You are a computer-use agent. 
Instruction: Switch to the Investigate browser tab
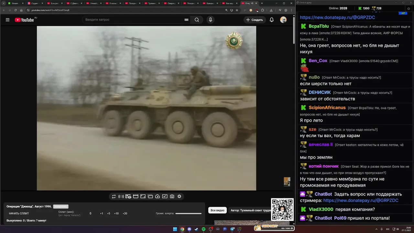pyautogui.click(x=93, y=3)
